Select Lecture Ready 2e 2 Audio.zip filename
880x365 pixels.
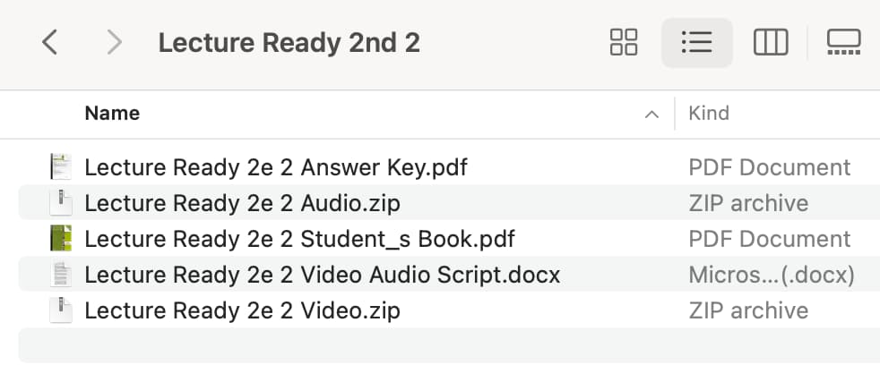coord(242,203)
